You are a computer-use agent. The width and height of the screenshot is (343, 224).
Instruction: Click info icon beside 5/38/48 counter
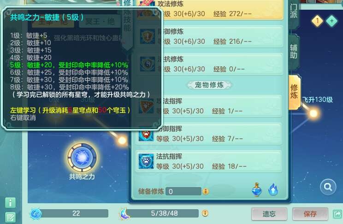pyautogui.click(x=205, y=213)
